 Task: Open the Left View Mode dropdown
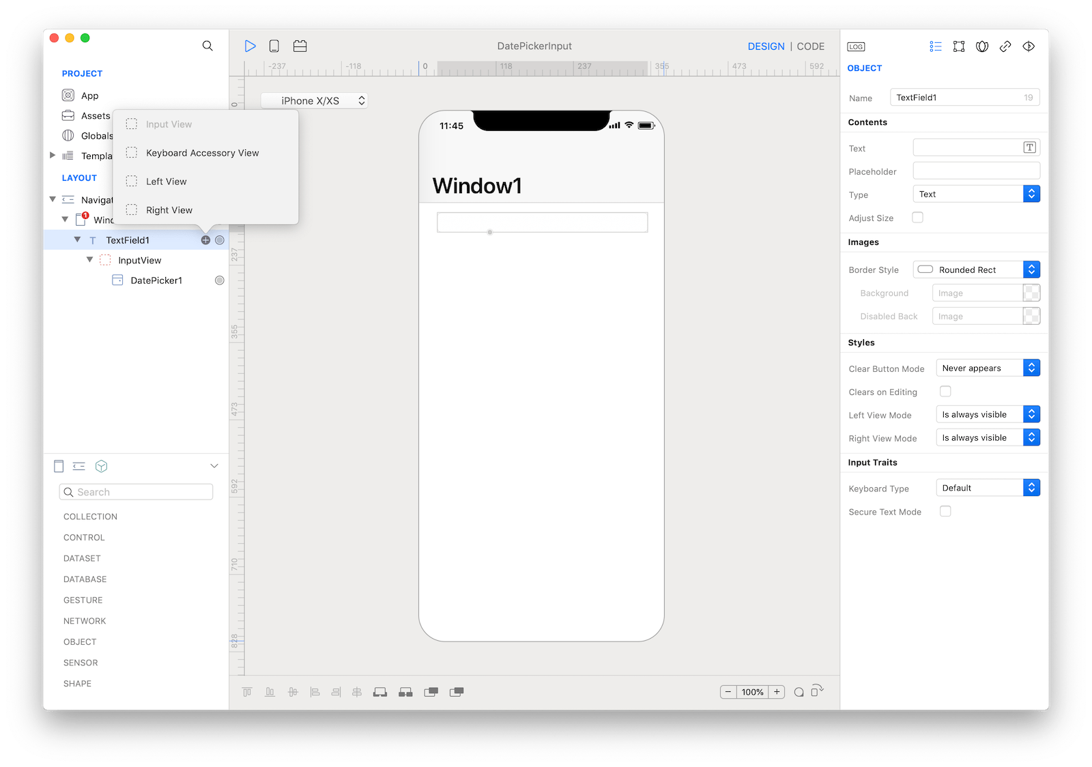(x=988, y=414)
